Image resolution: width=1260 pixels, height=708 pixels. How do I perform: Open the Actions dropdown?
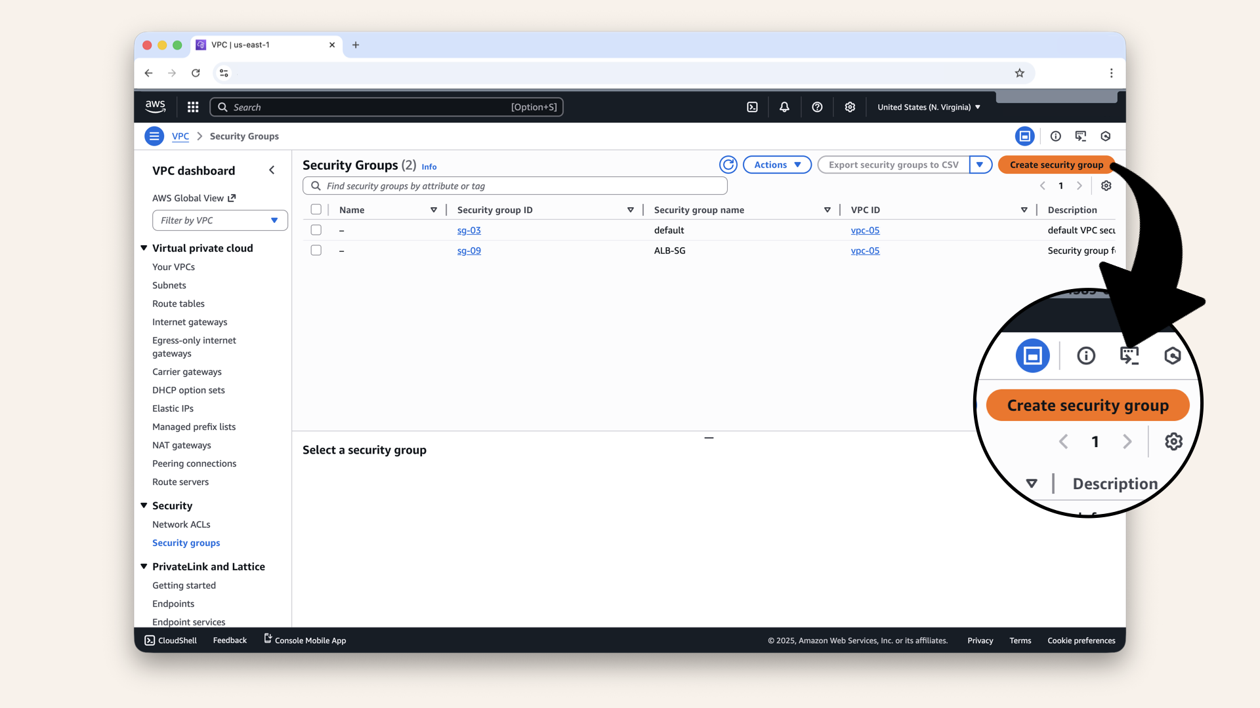point(776,165)
